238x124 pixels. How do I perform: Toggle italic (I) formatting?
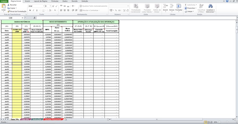click(x=33, y=10)
